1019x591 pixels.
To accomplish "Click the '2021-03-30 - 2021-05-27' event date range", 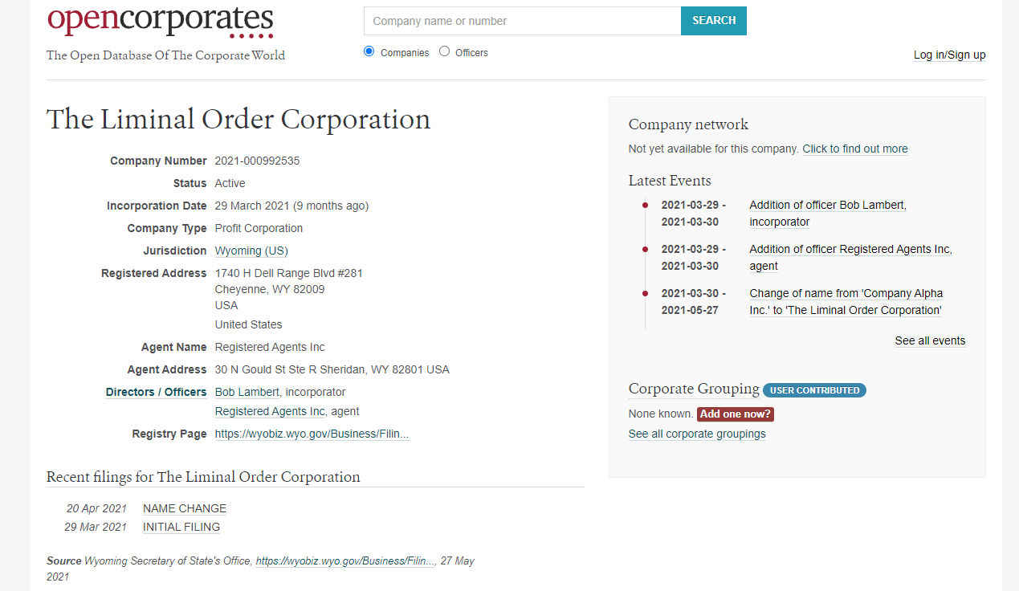I will (694, 302).
